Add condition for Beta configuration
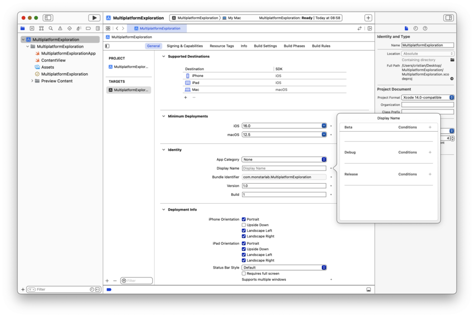This screenshot has width=474, height=317. (430, 127)
